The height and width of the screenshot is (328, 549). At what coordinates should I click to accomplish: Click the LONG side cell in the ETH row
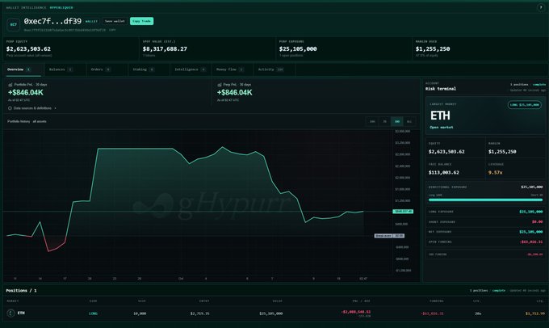click(93, 313)
